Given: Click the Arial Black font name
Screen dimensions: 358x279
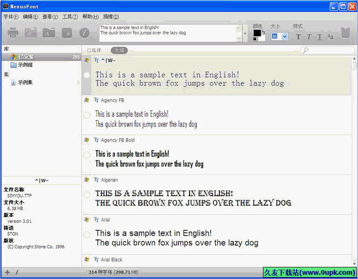Looking at the screenshot, I should click(111, 259).
